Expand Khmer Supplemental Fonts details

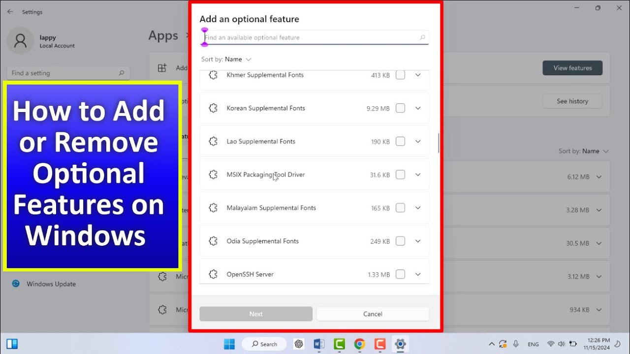coord(418,75)
